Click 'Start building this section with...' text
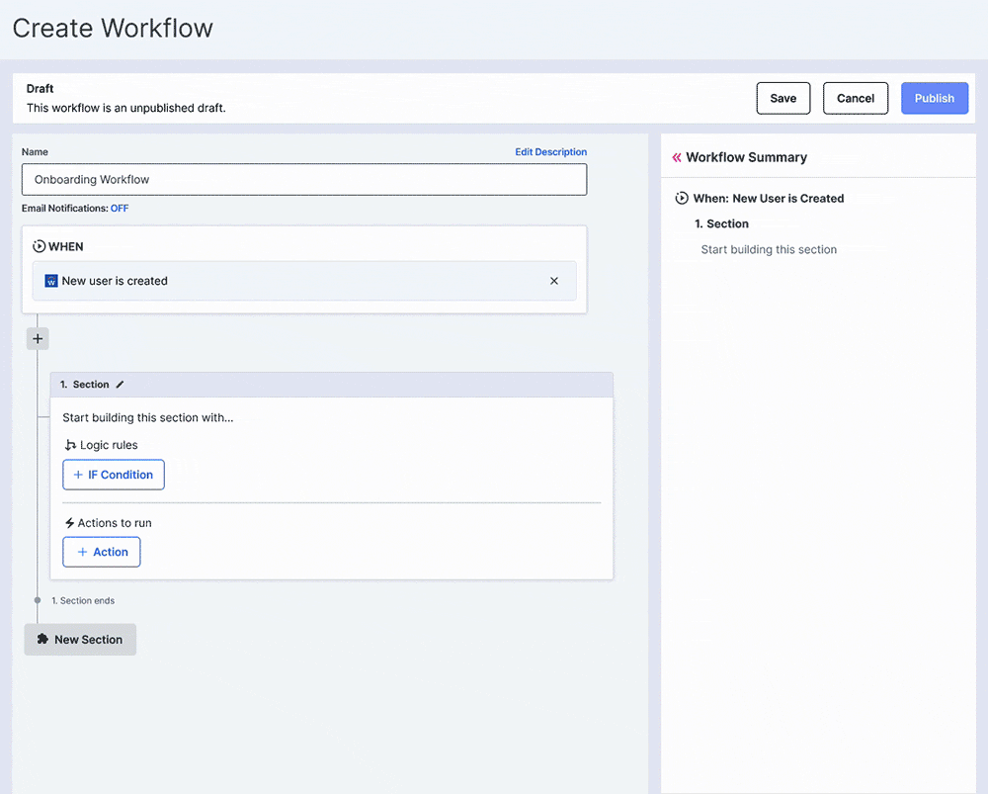 click(148, 417)
